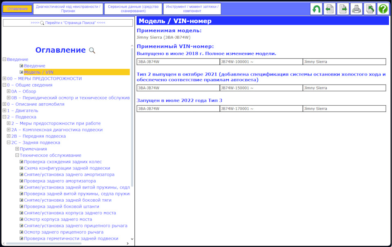The height and width of the screenshot is (247, 392).
Task: Open Снятие/установка корпуса заднего моста
Action: (x=70, y=213)
